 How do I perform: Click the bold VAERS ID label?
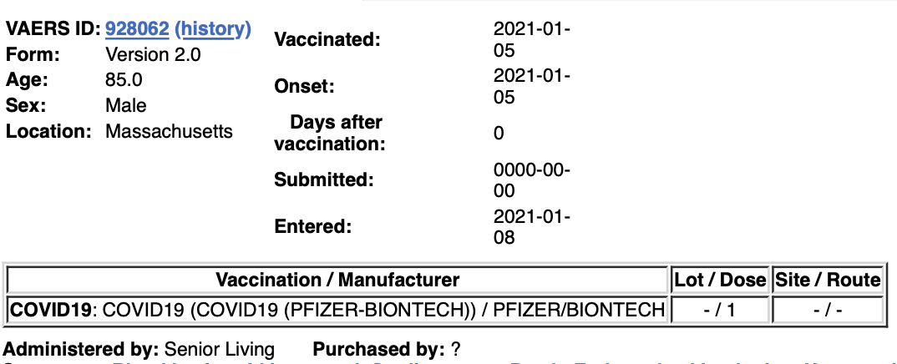[x=53, y=29]
